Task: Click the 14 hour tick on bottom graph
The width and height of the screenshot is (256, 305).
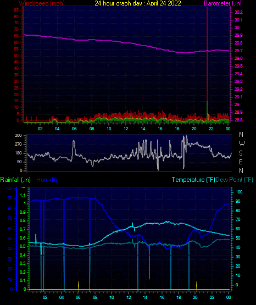Action: [145, 297]
